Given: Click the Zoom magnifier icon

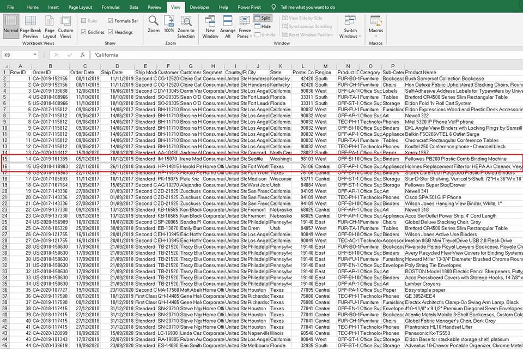Looking at the screenshot, I should [154, 25].
